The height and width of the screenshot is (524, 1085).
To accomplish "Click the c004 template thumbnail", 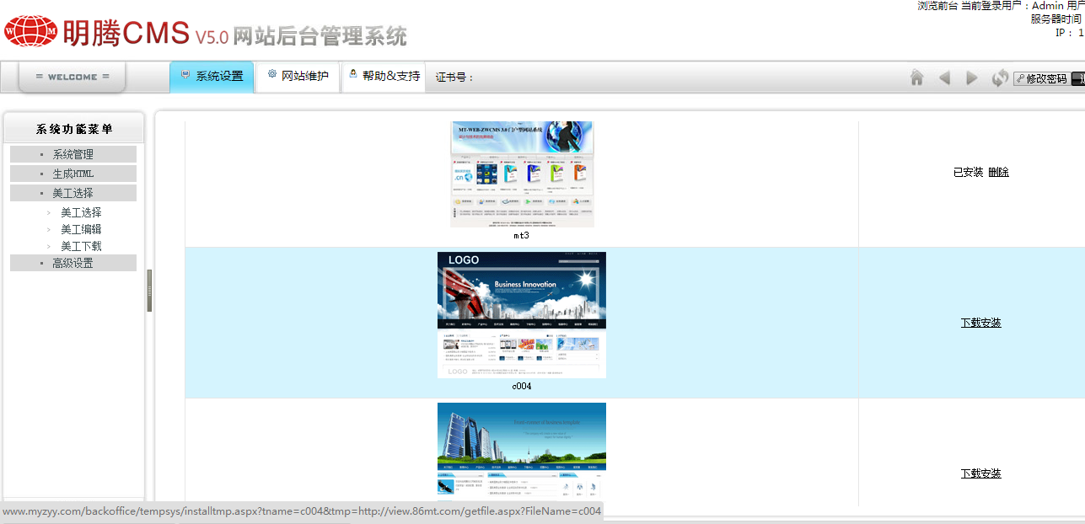I will [x=522, y=315].
